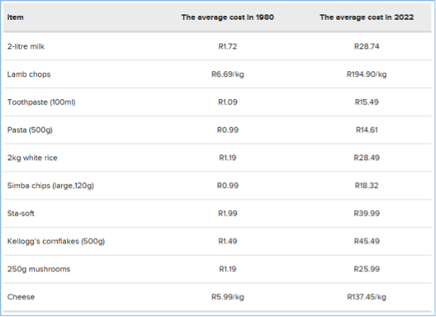The image size is (436, 317).
Task: Select 'The average cost in 1980' header
Action: tap(228, 17)
